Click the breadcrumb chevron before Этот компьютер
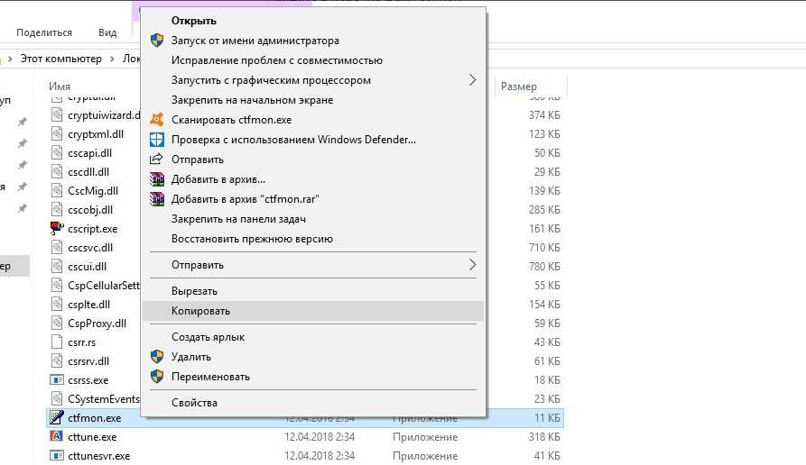This screenshot has width=806, height=465. point(10,59)
